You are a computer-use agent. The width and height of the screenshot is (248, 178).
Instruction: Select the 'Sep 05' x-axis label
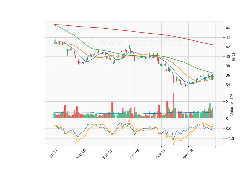tap(107, 154)
